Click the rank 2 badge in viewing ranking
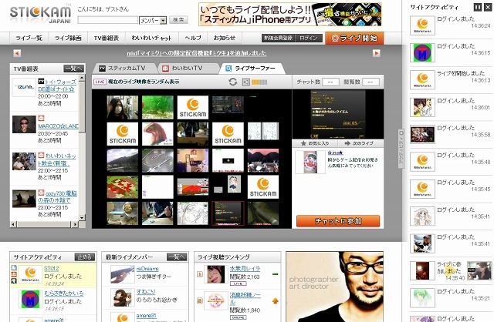 [199, 301]
